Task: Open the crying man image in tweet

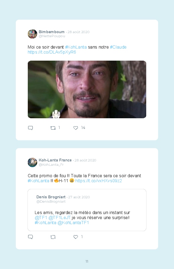Action: 87,89
